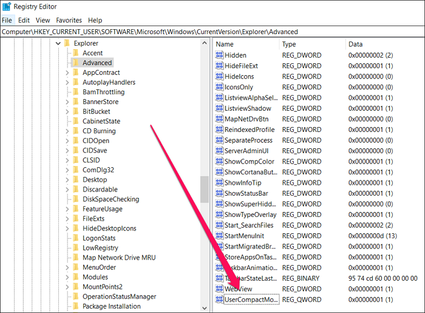
Task: Click the HideIcons value icon
Action: [x=219, y=76]
